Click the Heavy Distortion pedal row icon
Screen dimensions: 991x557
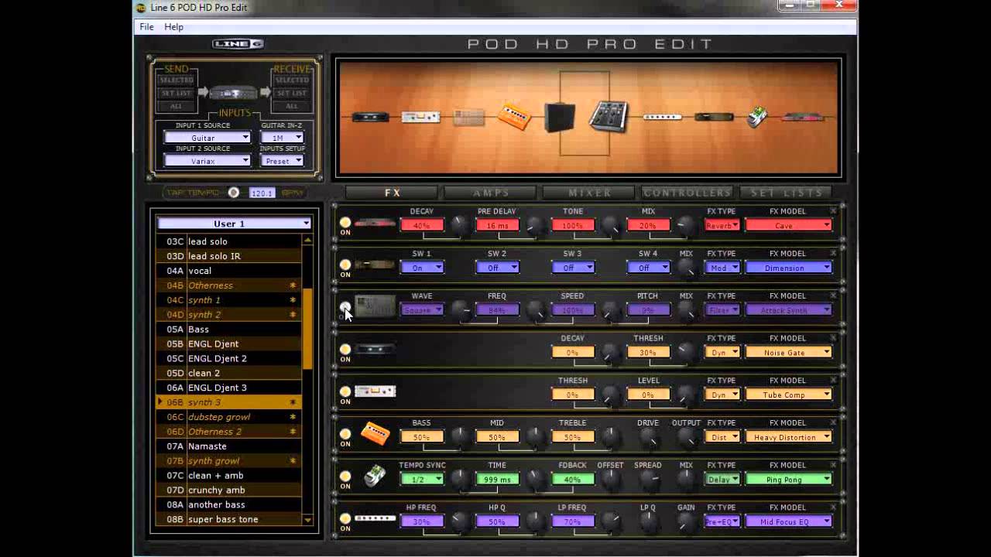[x=375, y=433]
